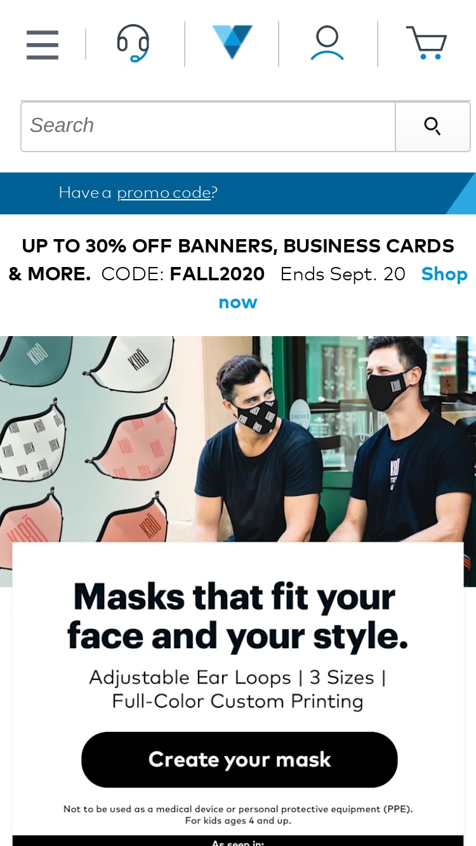Click the magnifying glass search button
The width and height of the screenshot is (476, 846).
433,126
